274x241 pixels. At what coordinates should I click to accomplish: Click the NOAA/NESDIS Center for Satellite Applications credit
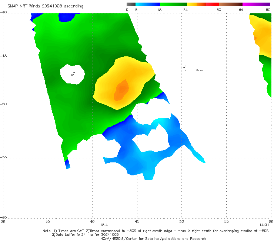click(153, 238)
